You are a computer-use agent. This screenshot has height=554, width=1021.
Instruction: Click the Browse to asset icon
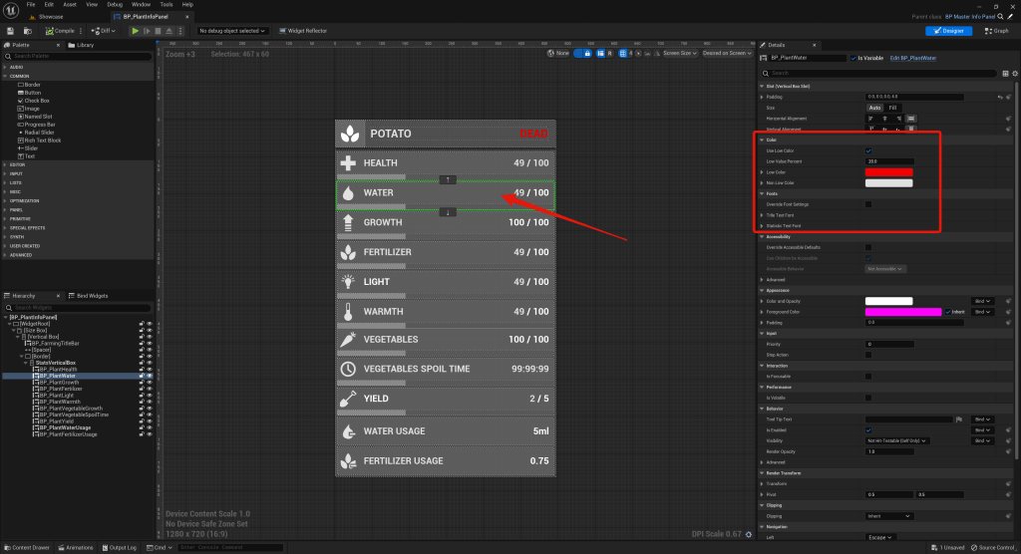tap(28, 31)
